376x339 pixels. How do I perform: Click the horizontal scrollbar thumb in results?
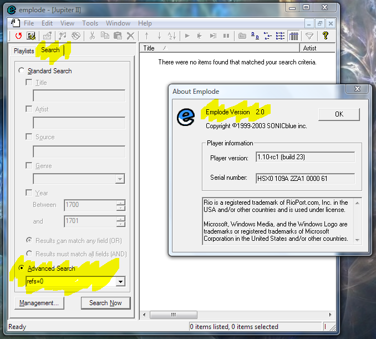click(x=174, y=315)
